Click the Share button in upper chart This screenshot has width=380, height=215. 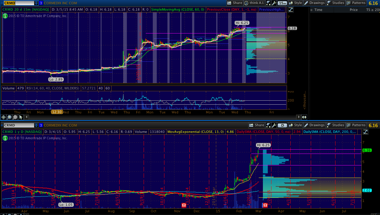[x=235, y=3]
